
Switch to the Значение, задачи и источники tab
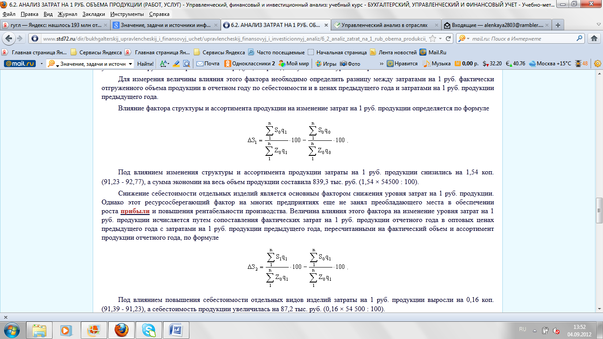(165, 25)
